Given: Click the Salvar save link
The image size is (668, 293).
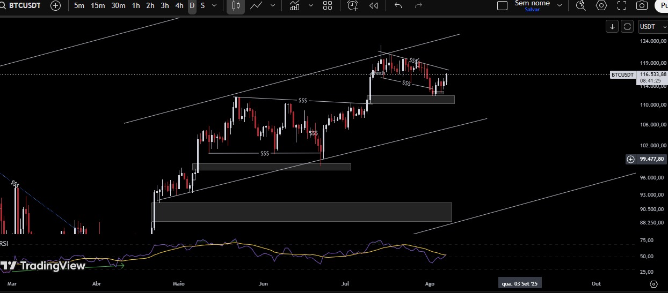Looking at the screenshot, I should point(532,10).
